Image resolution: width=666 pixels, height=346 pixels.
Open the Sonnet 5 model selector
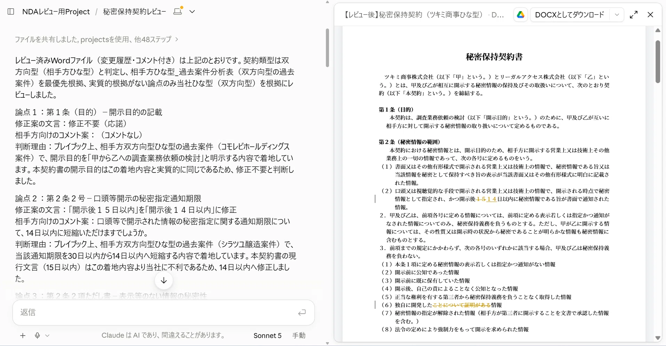click(x=267, y=336)
